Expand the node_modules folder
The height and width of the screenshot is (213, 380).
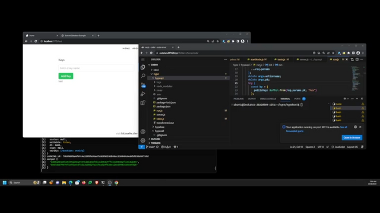pos(164,86)
